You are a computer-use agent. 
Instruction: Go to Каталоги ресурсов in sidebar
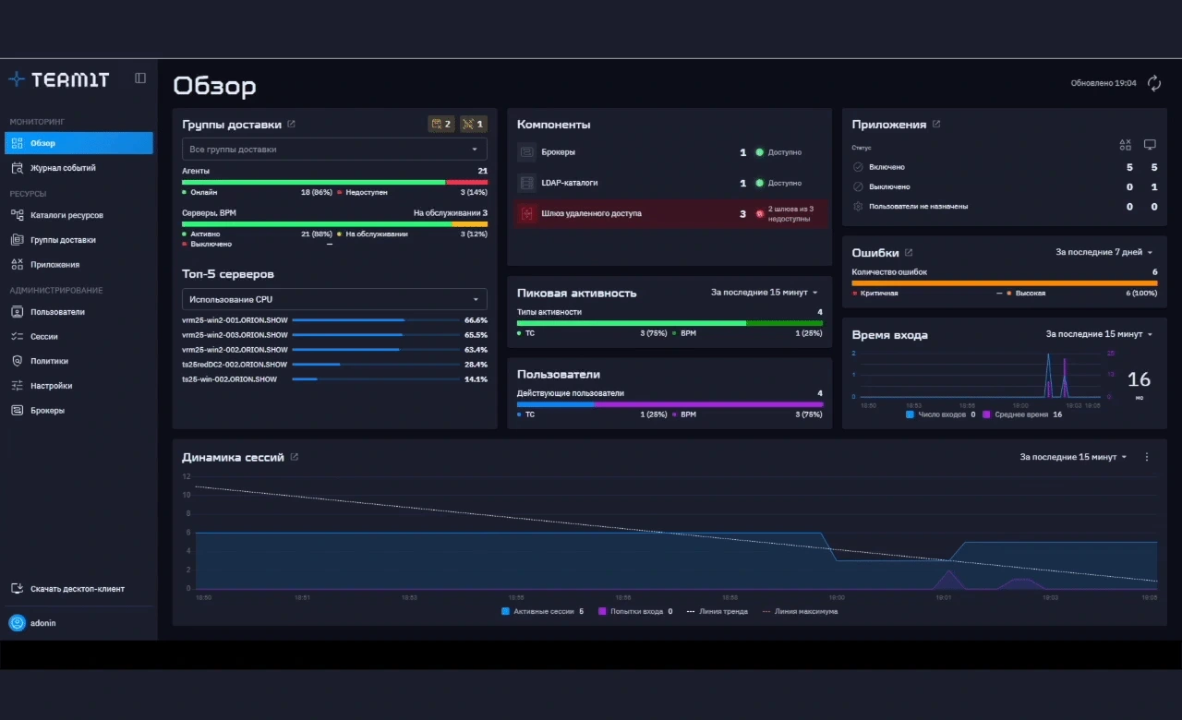pos(78,215)
